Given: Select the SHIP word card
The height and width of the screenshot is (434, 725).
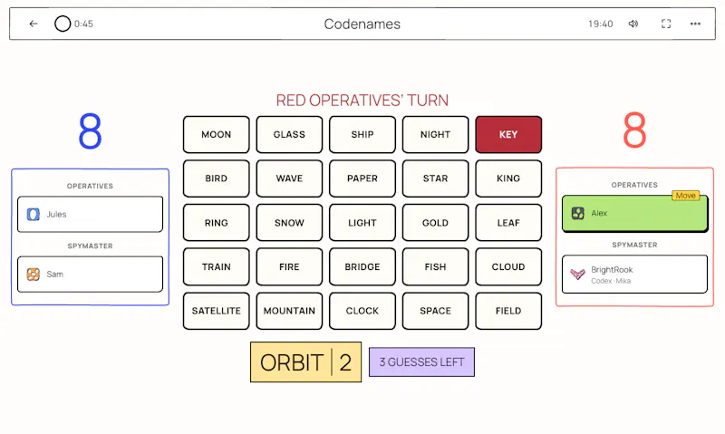Looking at the screenshot, I should pos(362,134).
